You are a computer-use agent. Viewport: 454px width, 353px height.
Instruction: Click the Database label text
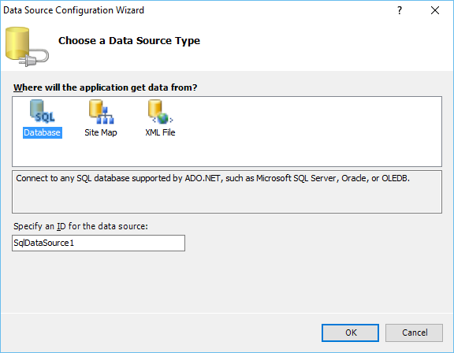coord(43,132)
